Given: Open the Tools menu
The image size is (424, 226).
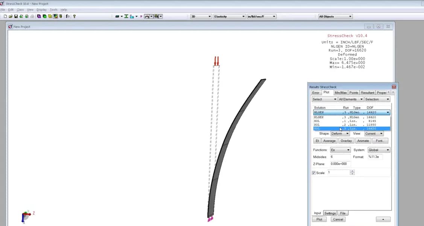Looking at the screenshot, I should click(53, 9).
